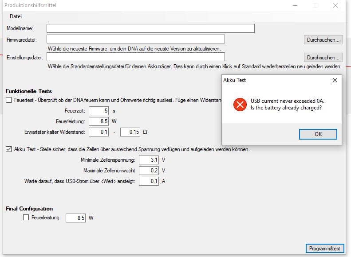The image size is (351, 257).
Task: Click the USB-Strom ampere threshold field
Action: coord(149,181)
